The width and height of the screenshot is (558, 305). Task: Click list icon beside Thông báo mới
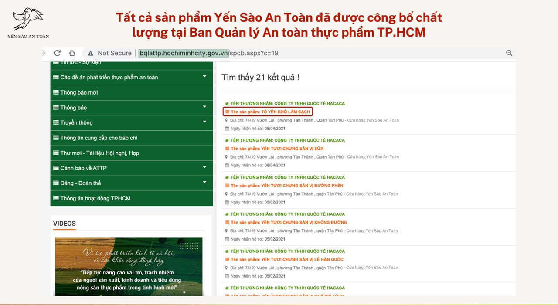point(56,92)
